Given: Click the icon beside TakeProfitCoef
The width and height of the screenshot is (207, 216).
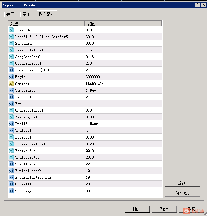Looking at the screenshot, I should point(11,50).
